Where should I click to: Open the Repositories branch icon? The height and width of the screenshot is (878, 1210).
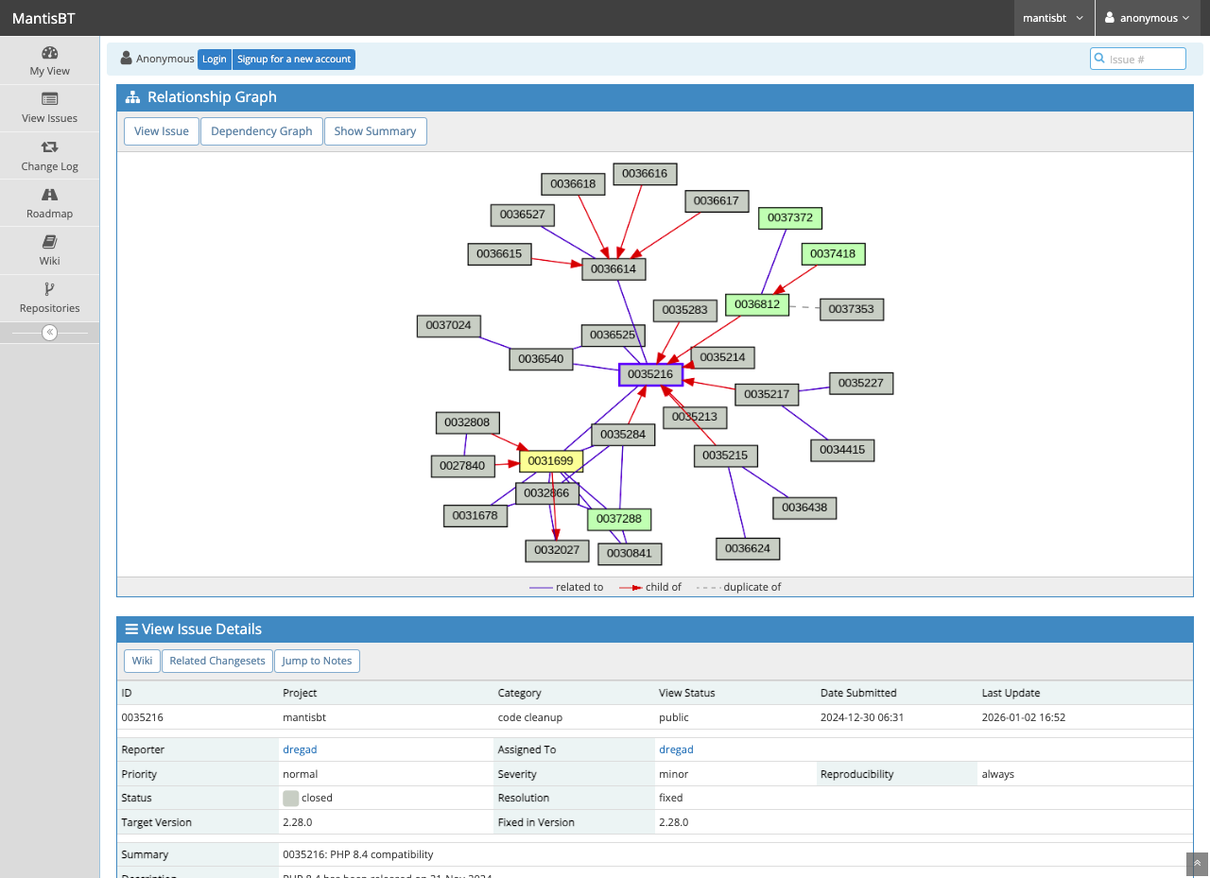50,289
